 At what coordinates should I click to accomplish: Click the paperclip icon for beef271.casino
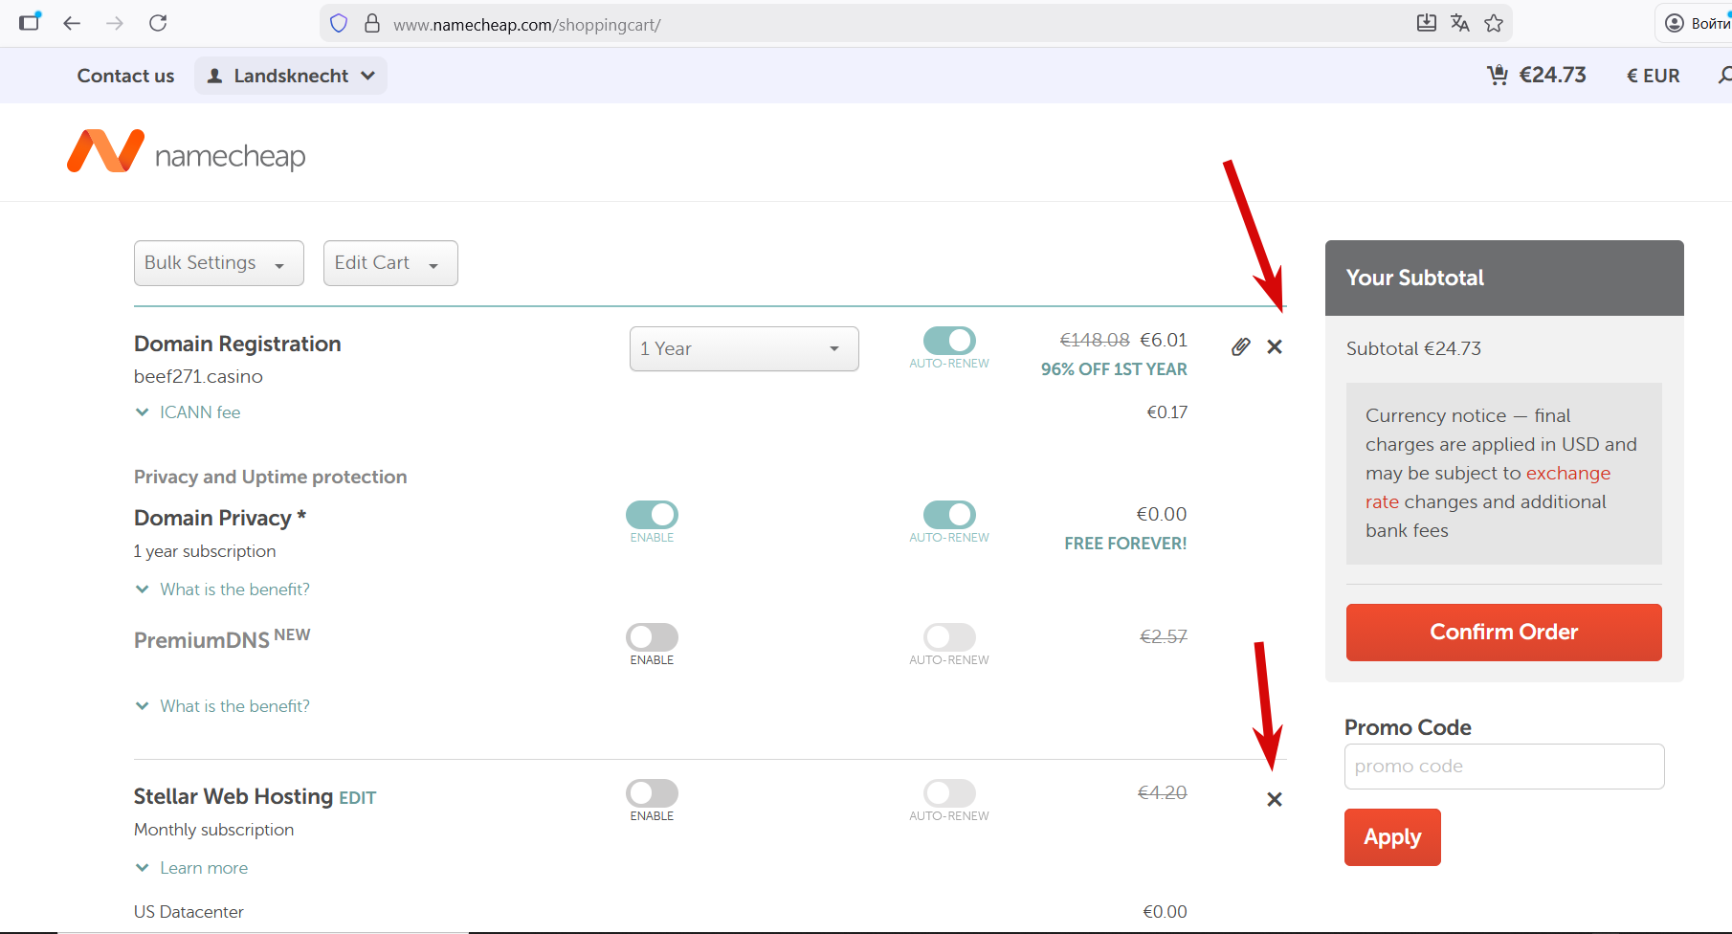(1240, 346)
